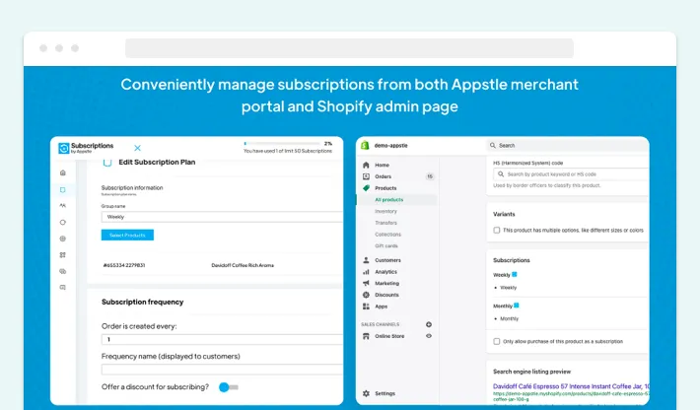Click the search magnifier icon in Shopify top bar
700x410 pixels.
coord(493,146)
